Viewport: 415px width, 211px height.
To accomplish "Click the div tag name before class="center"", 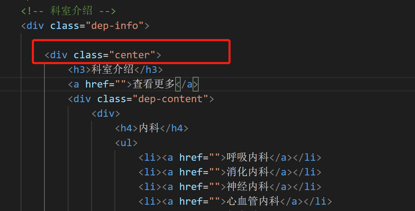I will click(59, 55).
